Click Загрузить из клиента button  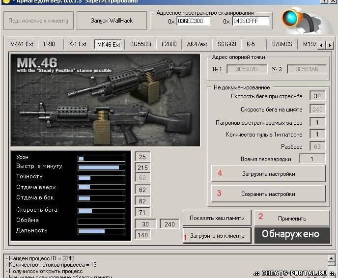[217, 236]
